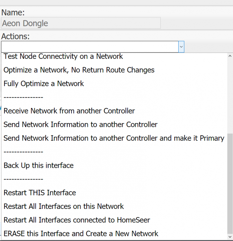
Task: Choose Optimize a Network, No Return Route Changes
Action: [x=79, y=70]
